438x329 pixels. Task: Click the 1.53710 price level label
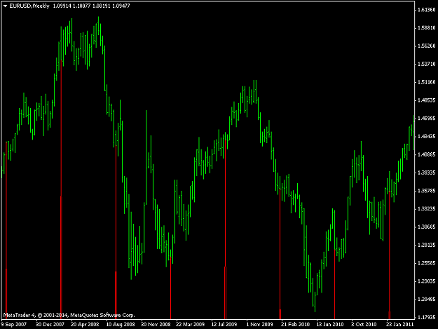(427, 65)
